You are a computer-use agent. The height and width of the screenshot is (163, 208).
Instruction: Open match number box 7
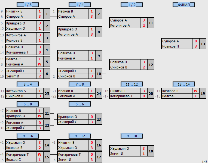pyautogui.click(x=99, y=14)
